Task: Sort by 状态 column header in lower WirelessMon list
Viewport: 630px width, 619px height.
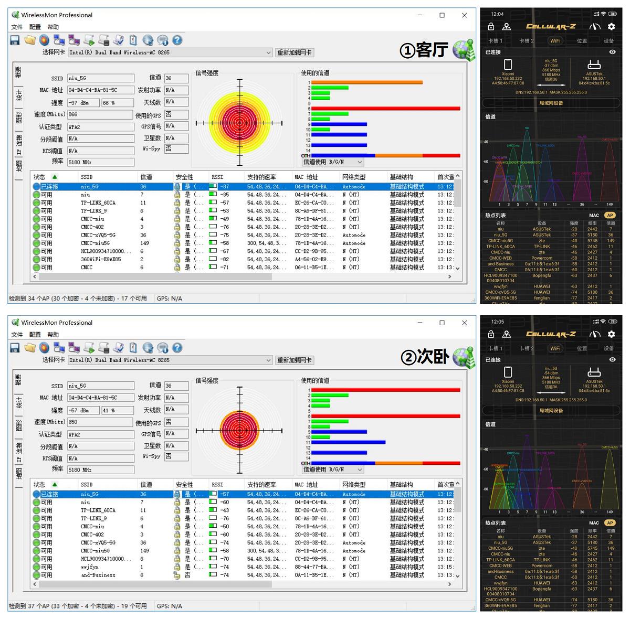Action: [x=55, y=484]
